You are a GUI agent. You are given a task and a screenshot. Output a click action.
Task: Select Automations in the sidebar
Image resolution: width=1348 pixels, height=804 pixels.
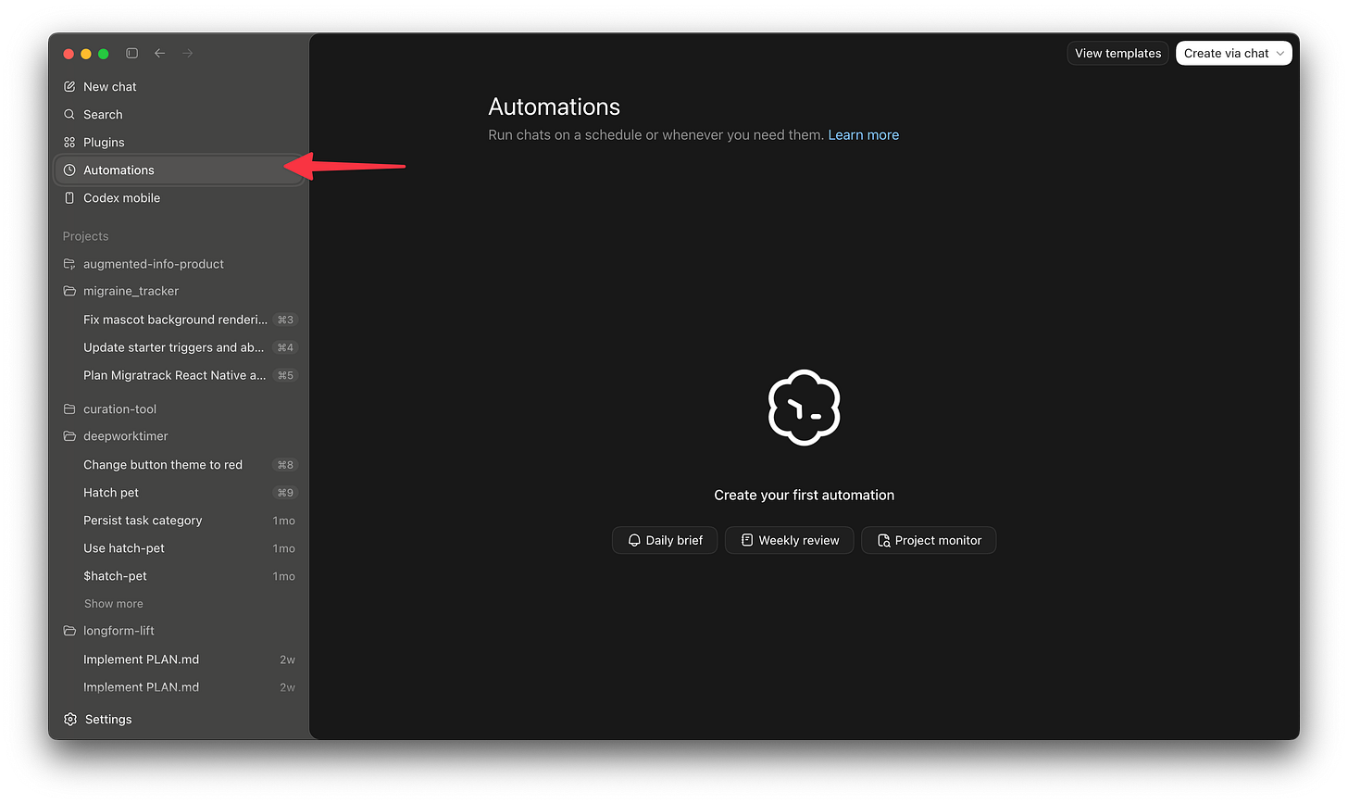click(180, 170)
